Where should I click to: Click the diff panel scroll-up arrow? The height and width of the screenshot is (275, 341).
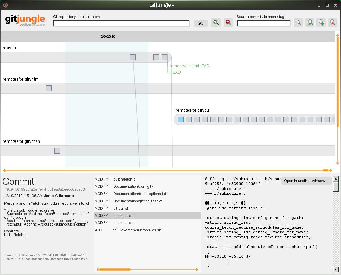[x=336, y=179]
